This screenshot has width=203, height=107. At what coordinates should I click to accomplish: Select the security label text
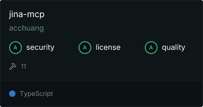(x=40, y=47)
